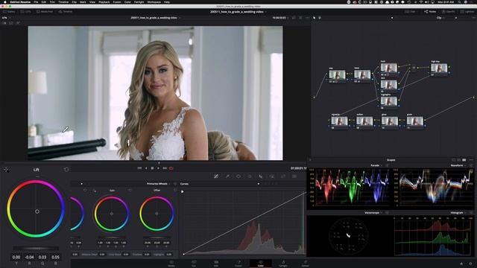The image size is (477, 268).
Task: Click the Offset color wheel center point
Action: click(x=157, y=214)
